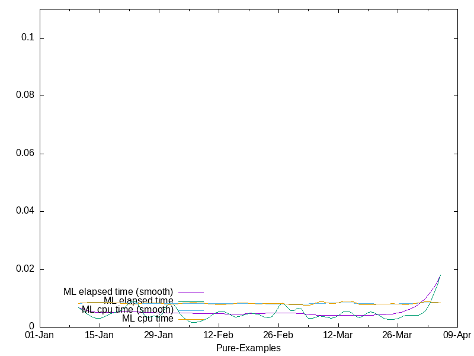Click the 0.1 y-axis tick label
Screen dimensions: 474x356
(28, 37)
